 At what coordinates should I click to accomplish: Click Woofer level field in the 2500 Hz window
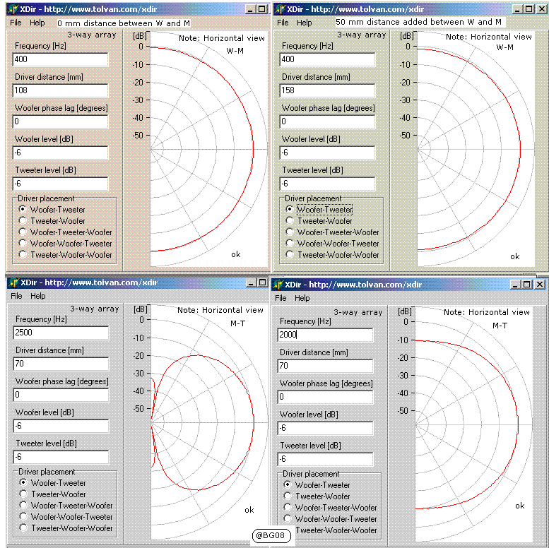pos(61,426)
